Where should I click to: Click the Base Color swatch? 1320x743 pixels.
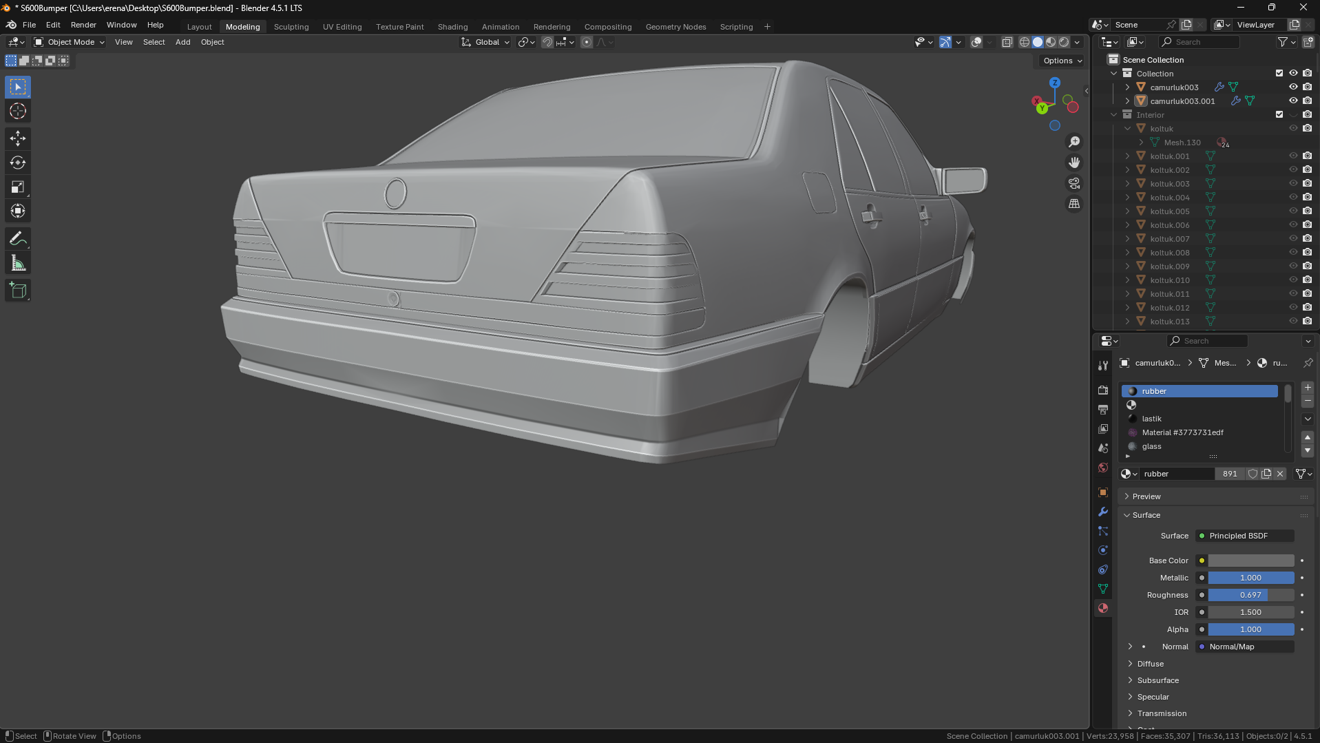(x=1250, y=561)
